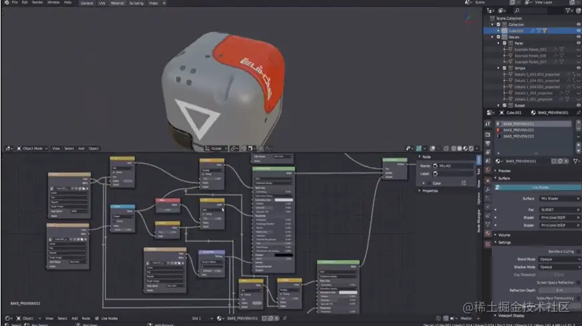Open Object Mode dropdown in viewport
Viewport: 582px width, 326px height.
(x=32, y=148)
